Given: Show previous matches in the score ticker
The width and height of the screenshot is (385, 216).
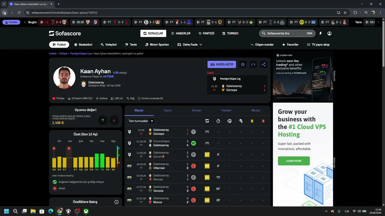Looking at the screenshot, I should (25, 22).
